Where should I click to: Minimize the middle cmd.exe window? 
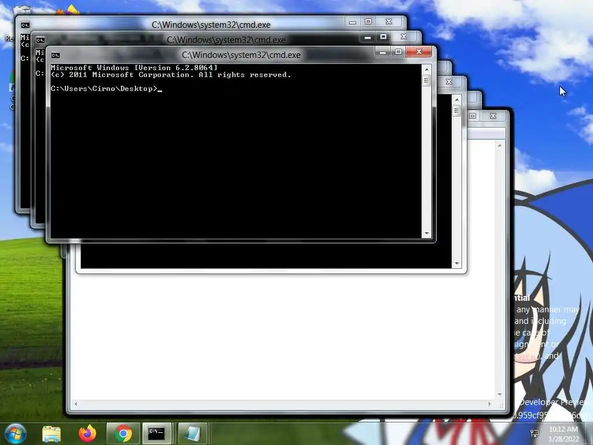(368, 37)
